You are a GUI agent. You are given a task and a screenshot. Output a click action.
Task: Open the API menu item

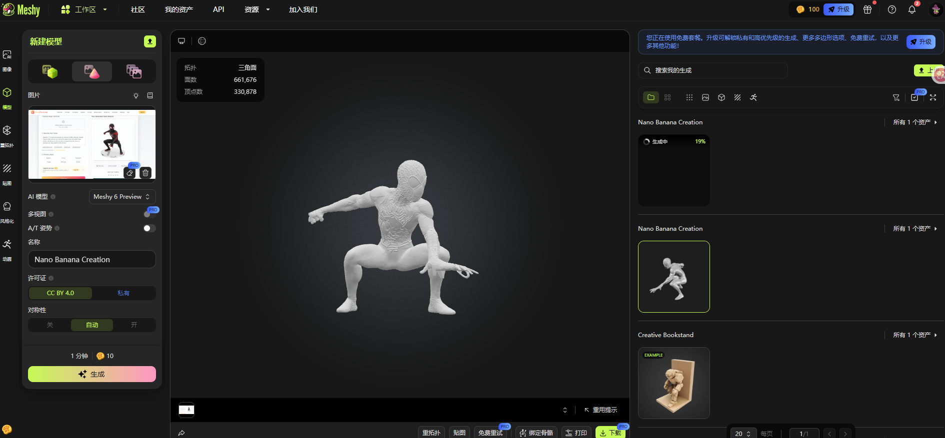coord(218,9)
